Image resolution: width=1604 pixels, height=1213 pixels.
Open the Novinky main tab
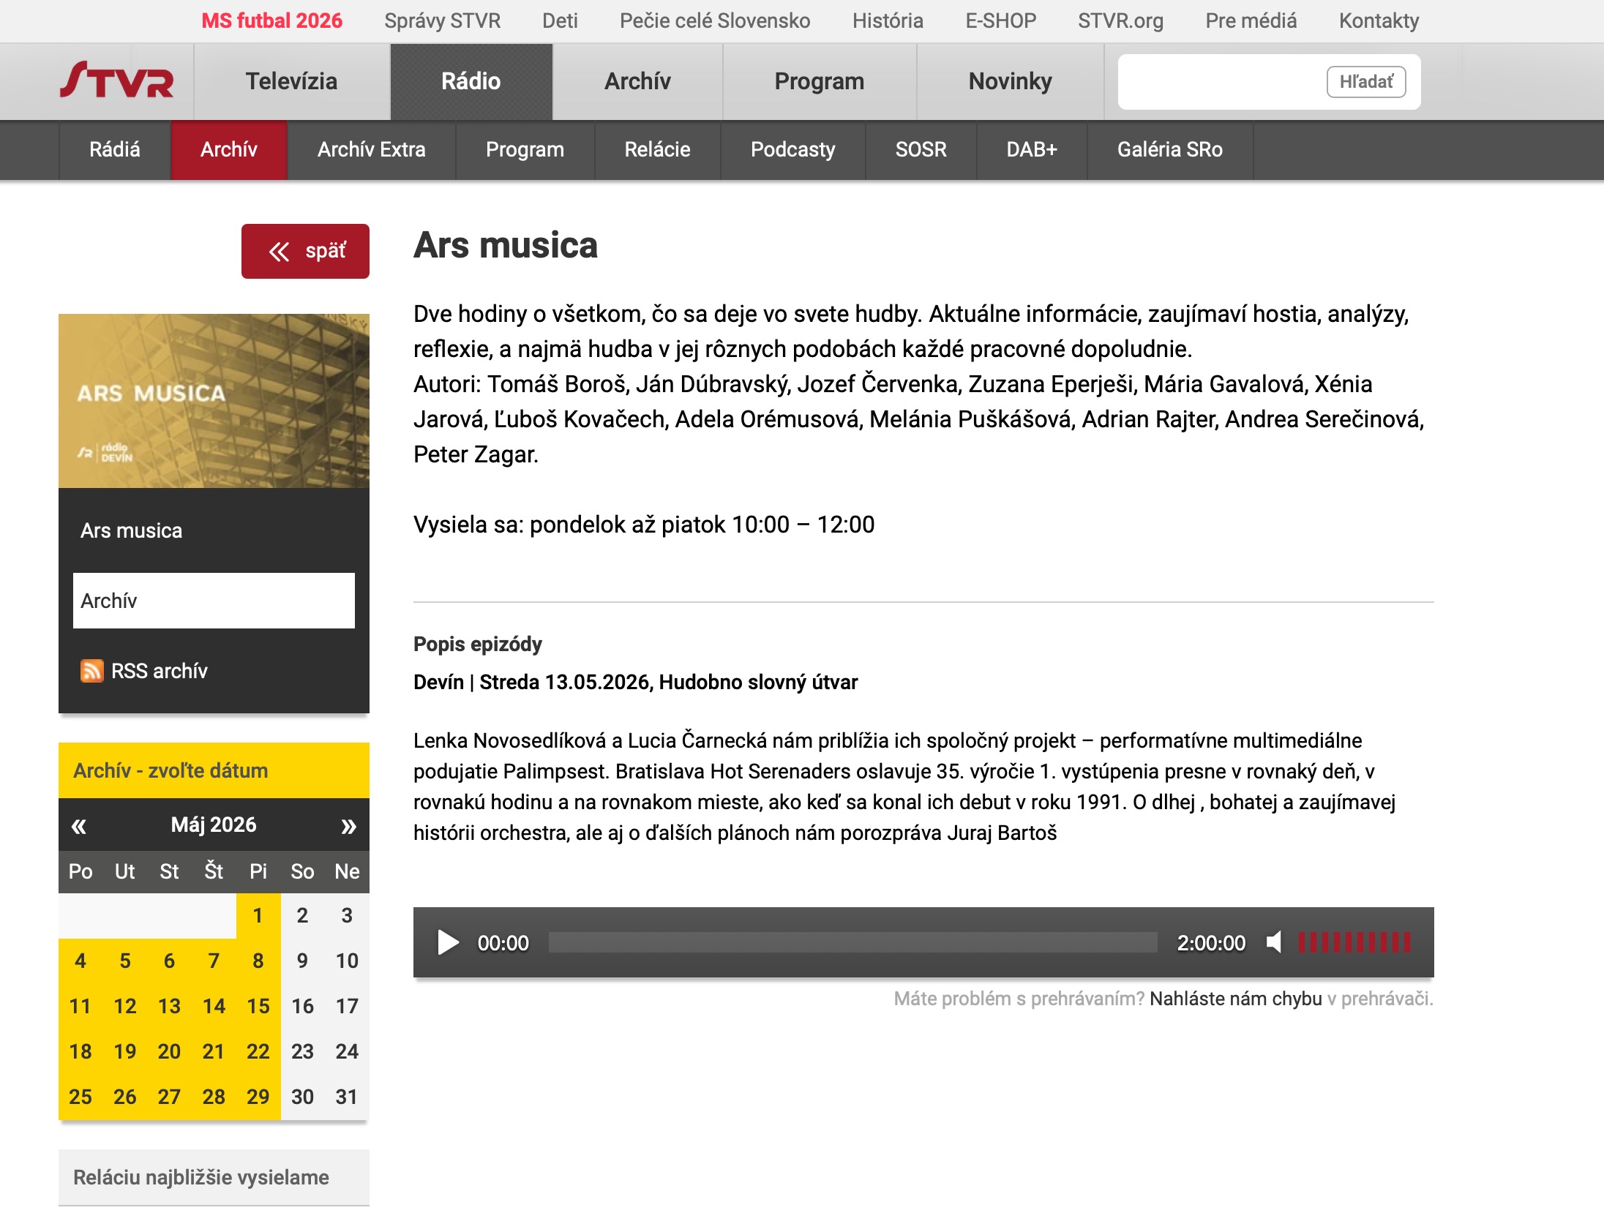pos(1011,81)
